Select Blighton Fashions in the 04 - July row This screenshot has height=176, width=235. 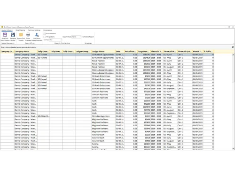click(103, 125)
